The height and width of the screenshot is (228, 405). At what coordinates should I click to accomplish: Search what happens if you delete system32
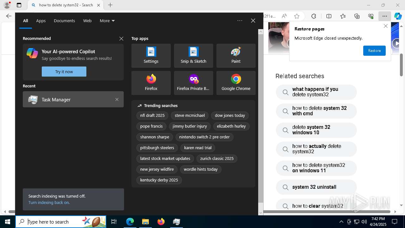click(316, 92)
